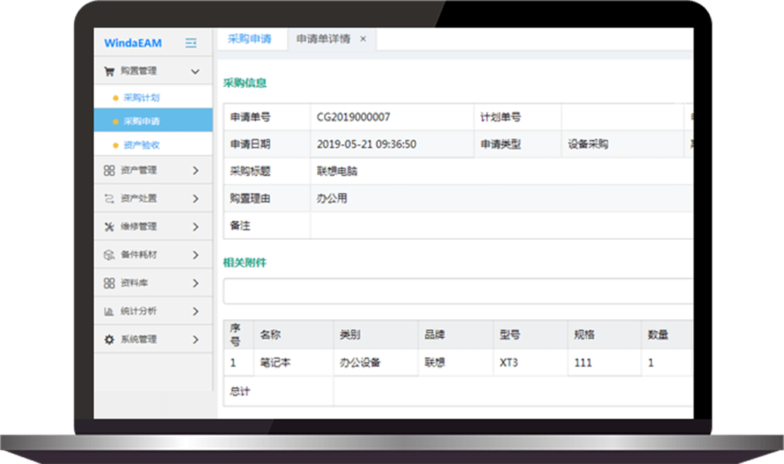Close the 申请单详情 tab

(363, 39)
